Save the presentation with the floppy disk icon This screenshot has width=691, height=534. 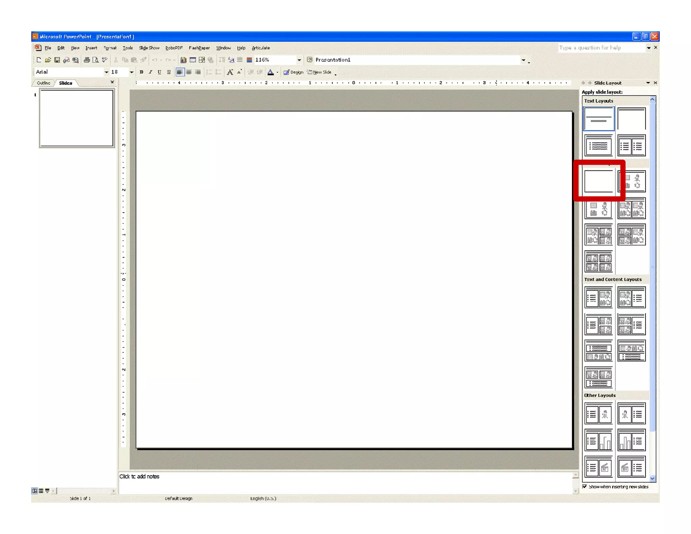click(x=57, y=60)
